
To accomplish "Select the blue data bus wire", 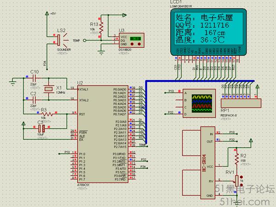I will 200,81.
